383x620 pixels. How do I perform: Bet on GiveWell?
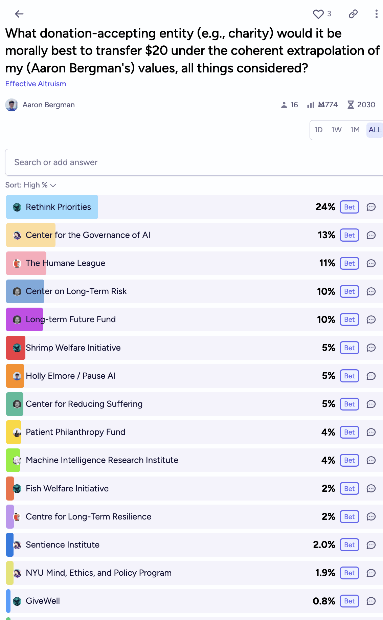click(x=350, y=601)
